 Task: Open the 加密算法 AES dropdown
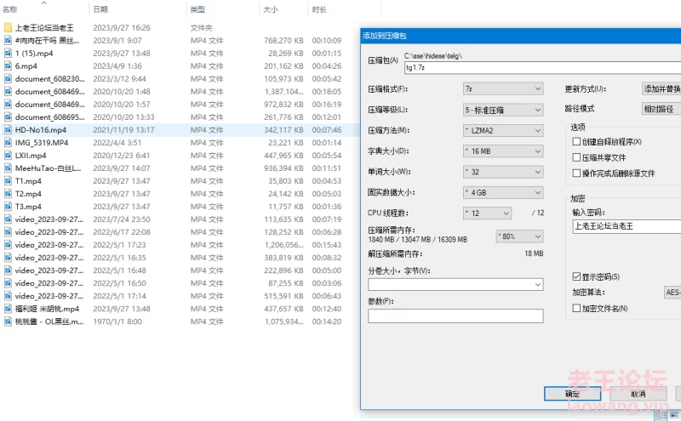click(672, 292)
